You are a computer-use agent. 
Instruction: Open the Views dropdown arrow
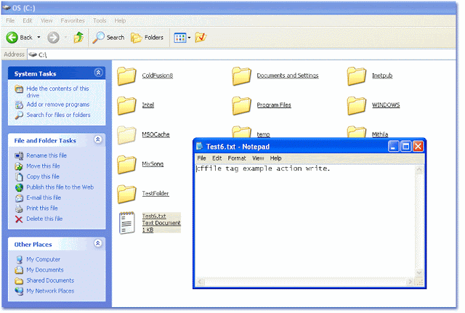(189, 38)
